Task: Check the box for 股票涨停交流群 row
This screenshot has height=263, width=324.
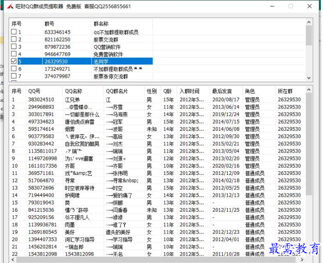Action: tap(14, 76)
